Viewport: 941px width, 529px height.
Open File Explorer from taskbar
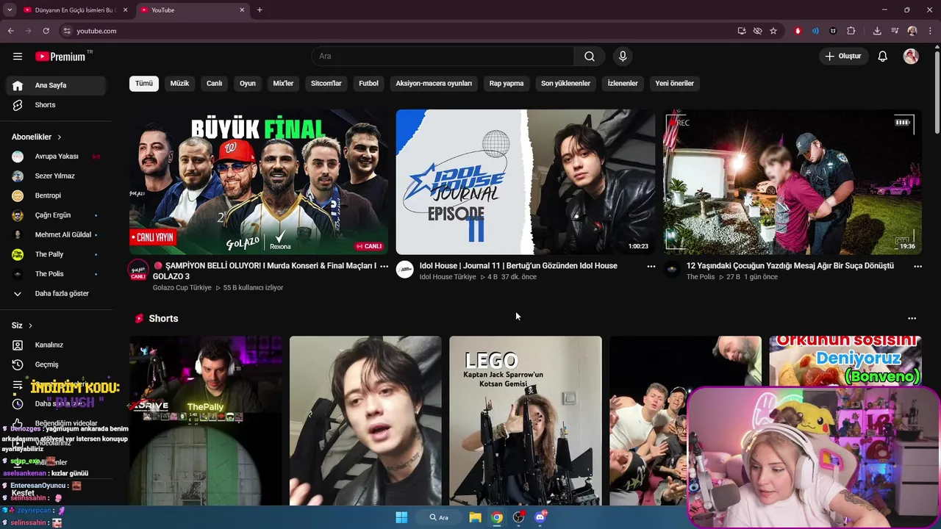pyautogui.click(x=475, y=517)
